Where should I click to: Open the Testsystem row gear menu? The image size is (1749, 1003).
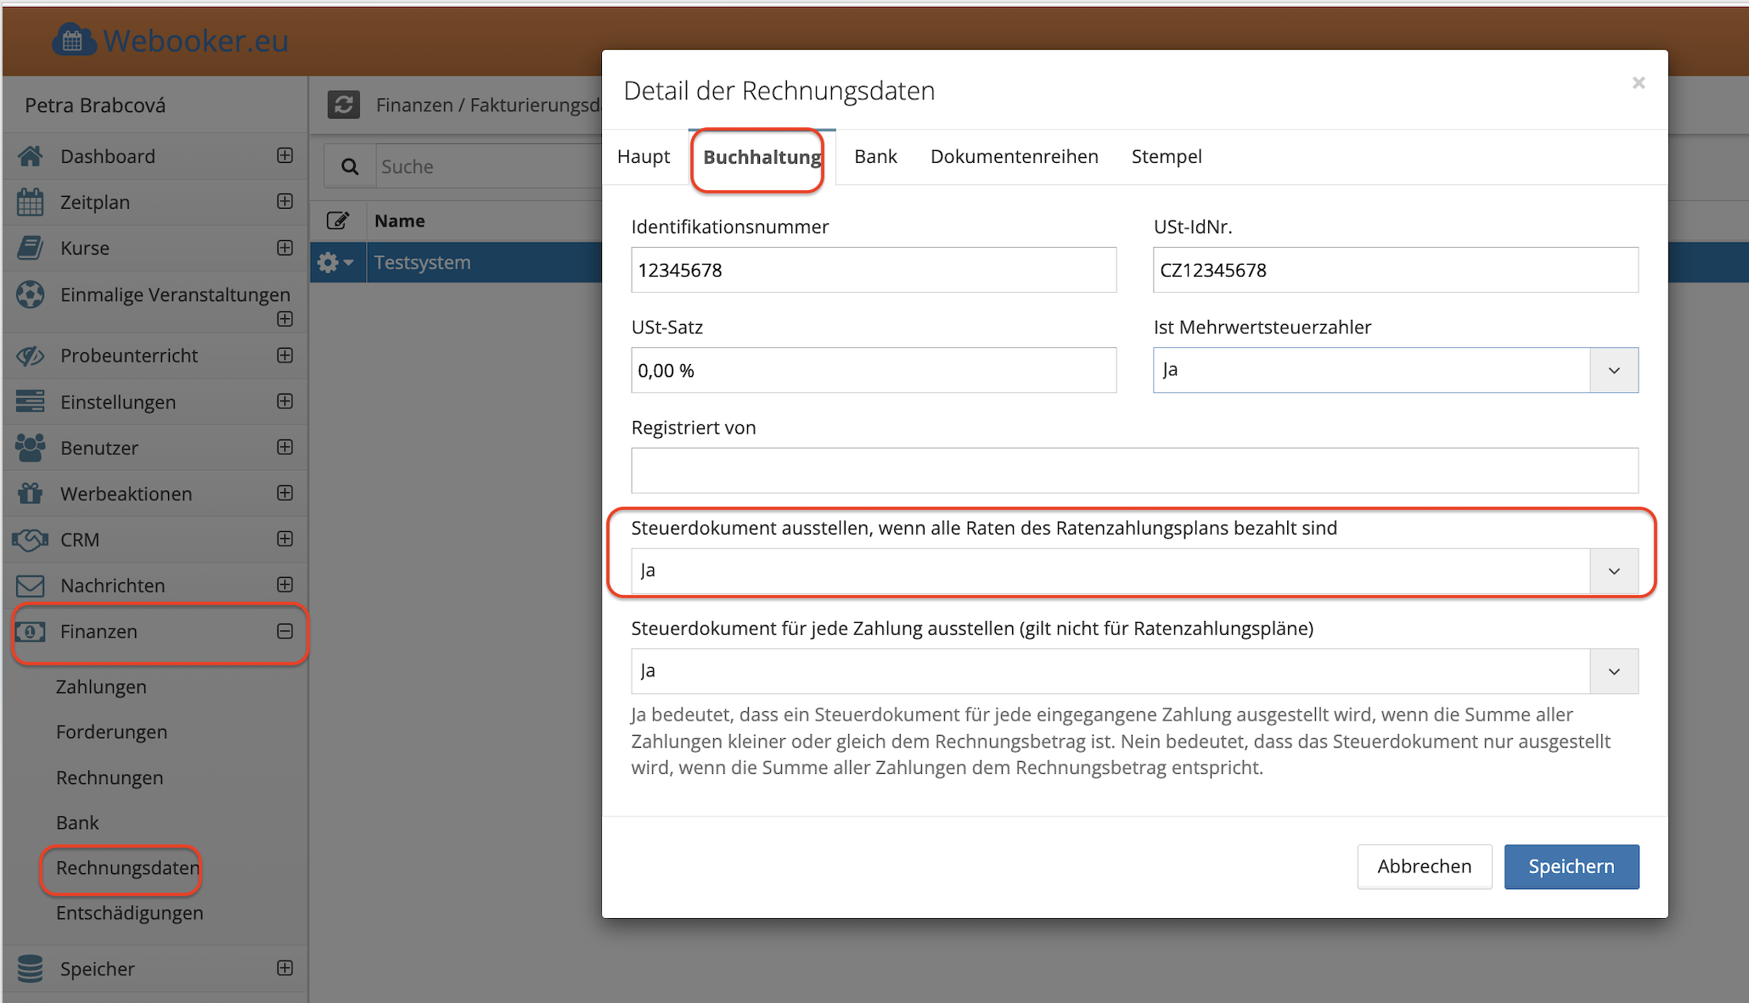tap(335, 262)
